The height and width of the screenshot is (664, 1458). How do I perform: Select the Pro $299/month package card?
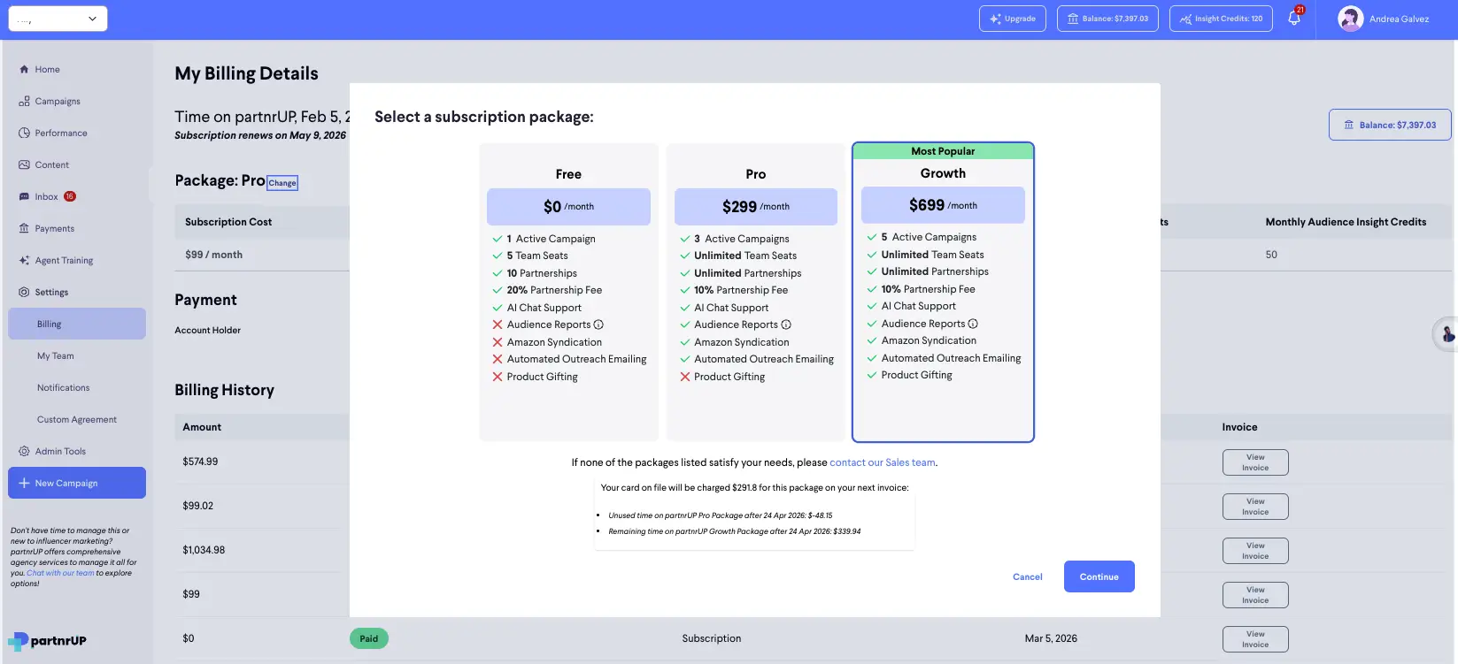756,292
